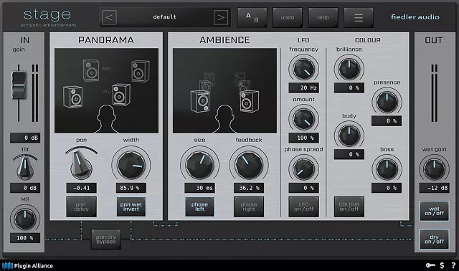Click the phase spread 0 % value field

pyautogui.click(x=303, y=188)
